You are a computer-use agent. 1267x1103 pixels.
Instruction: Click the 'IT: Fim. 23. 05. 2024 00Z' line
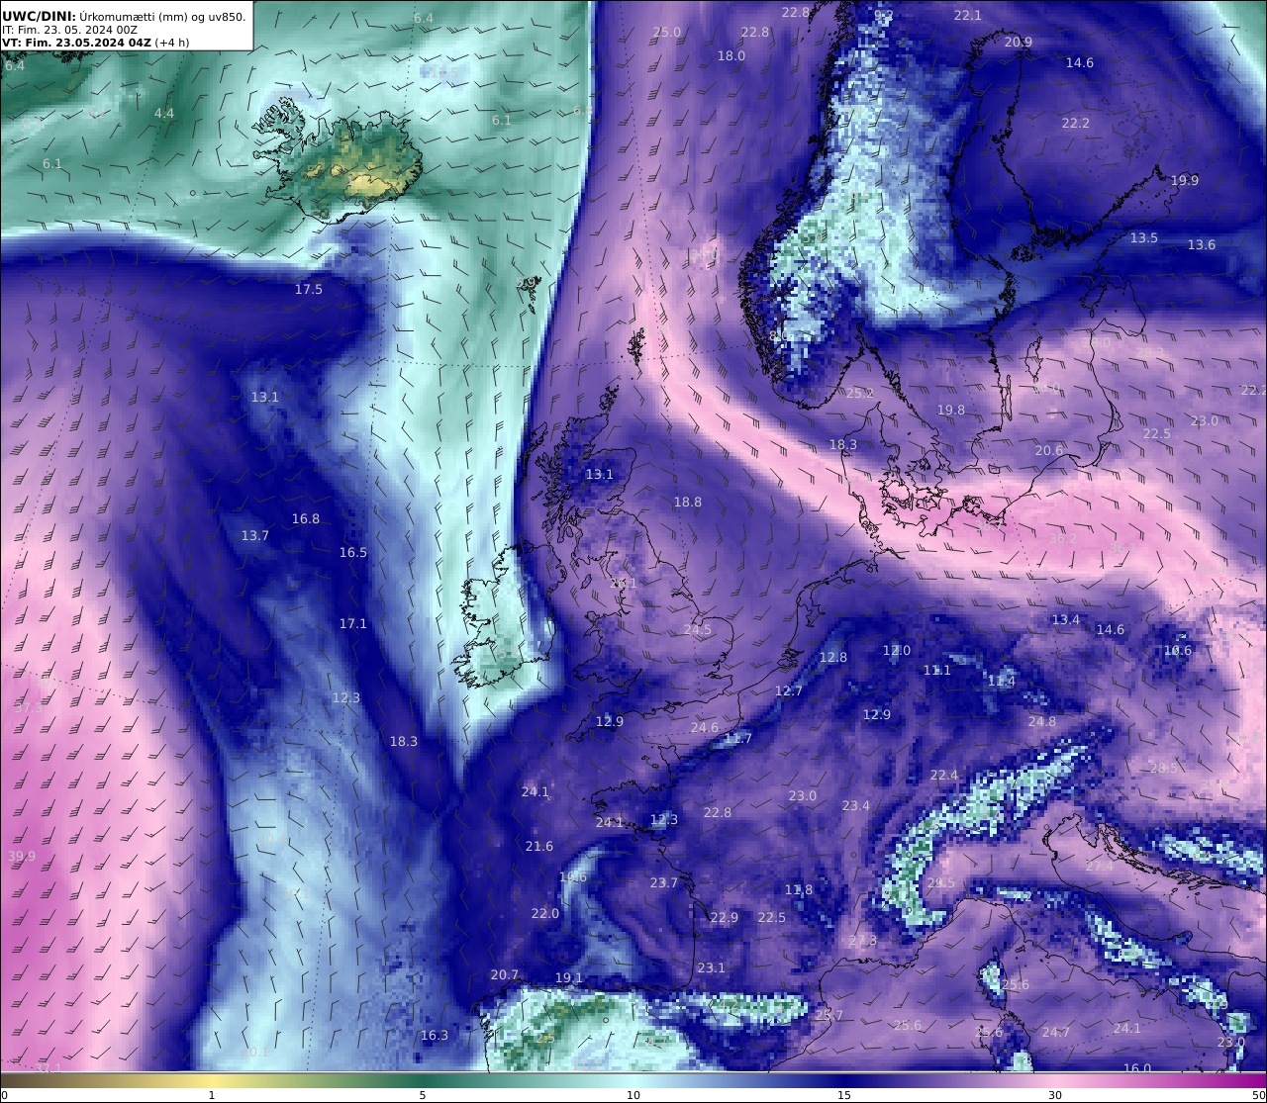click(70, 30)
